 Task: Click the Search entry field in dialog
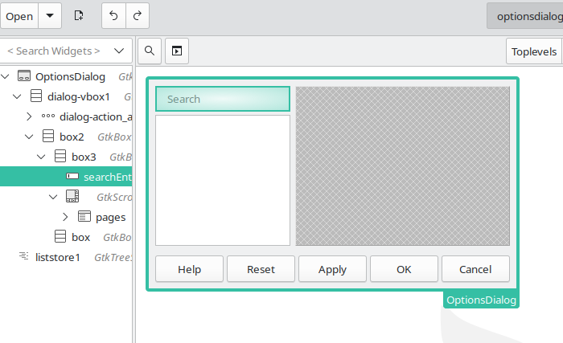tap(222, 99)
